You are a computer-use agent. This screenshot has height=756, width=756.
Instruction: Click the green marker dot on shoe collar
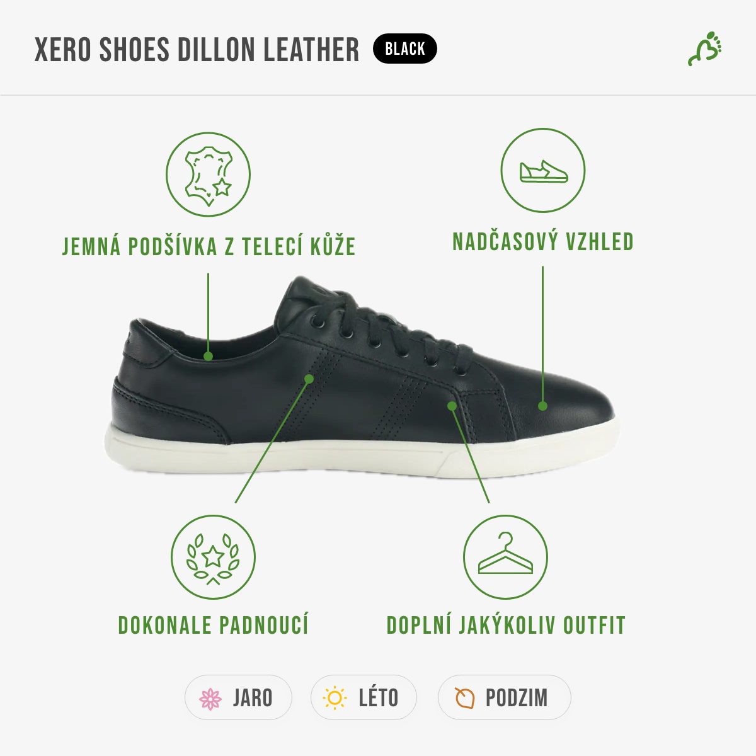[x=208, y=356]
